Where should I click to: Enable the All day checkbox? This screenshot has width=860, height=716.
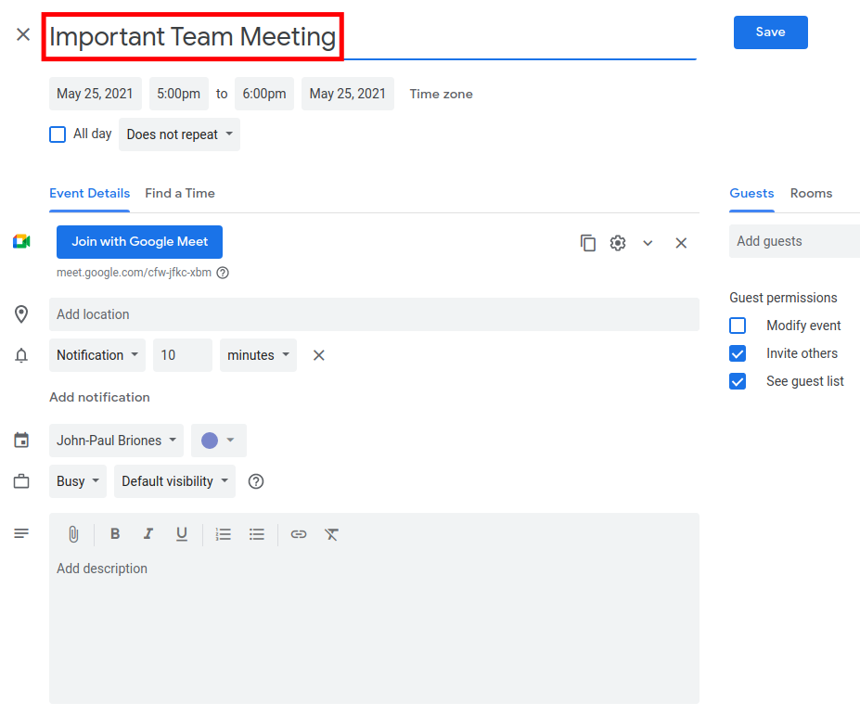pyautogui.click(x=58, y=134)
